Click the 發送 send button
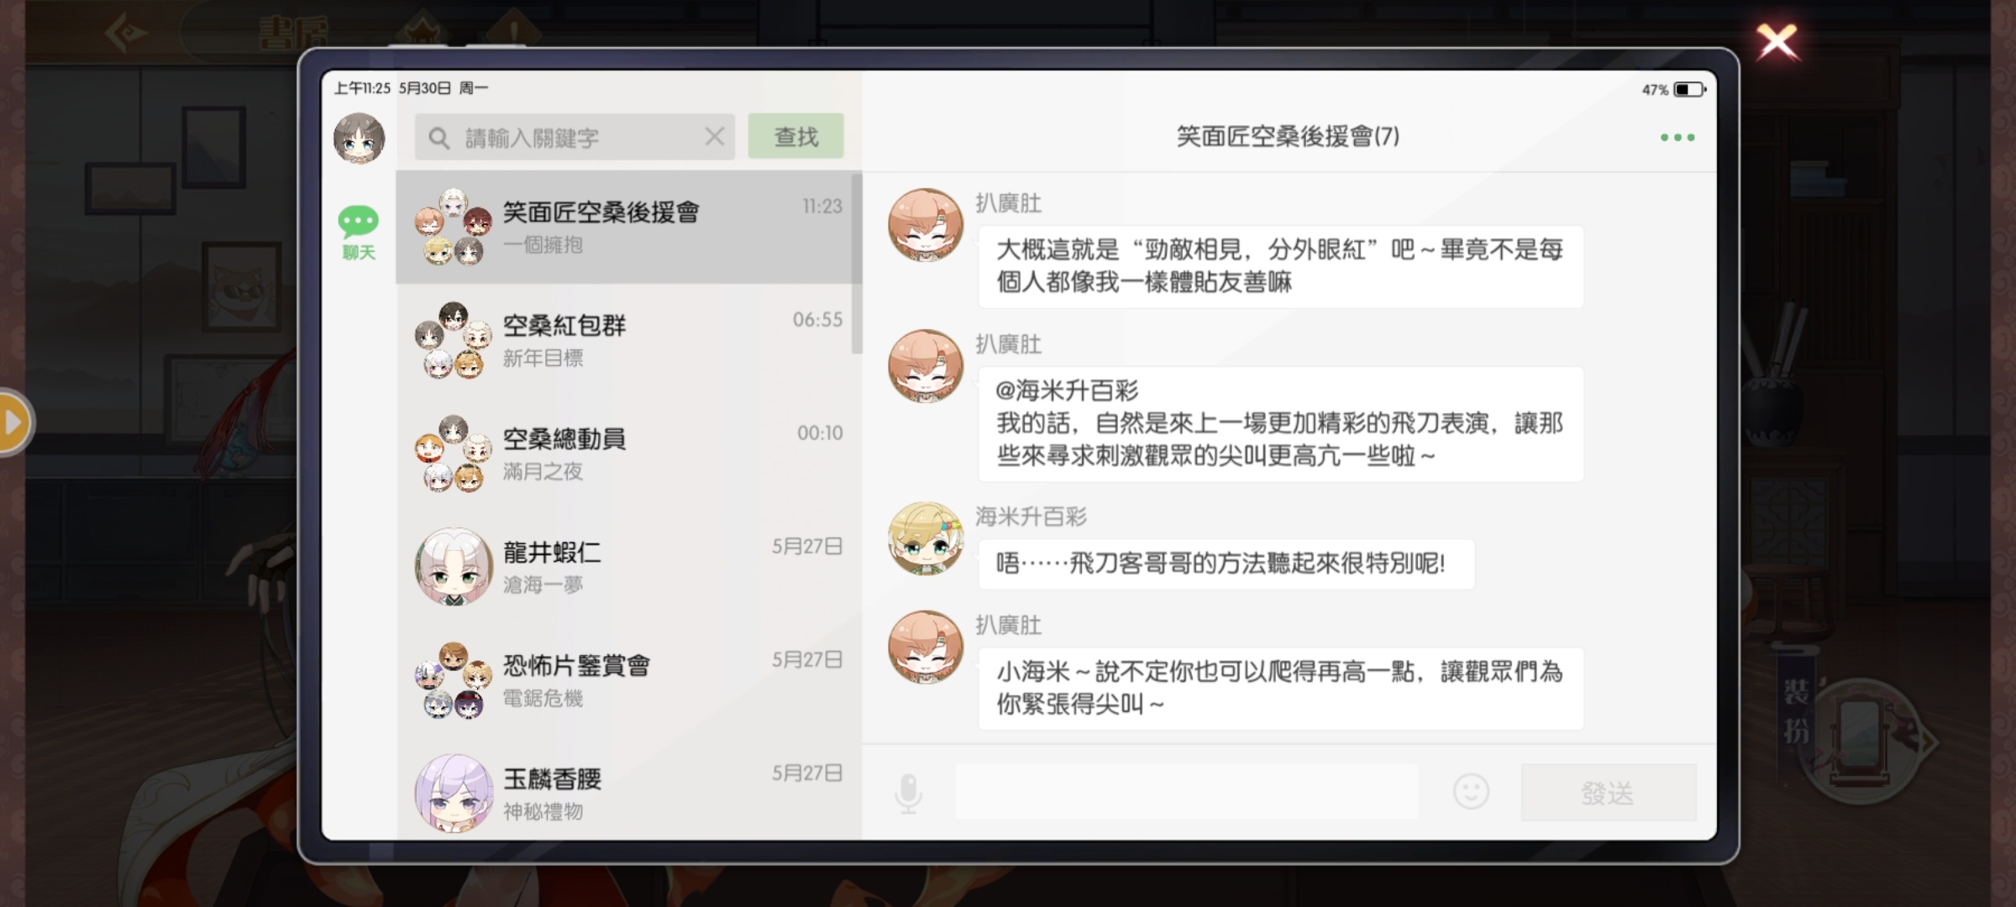Image resolution: width=2016 pixels, height=907 pixels. 1608,792
